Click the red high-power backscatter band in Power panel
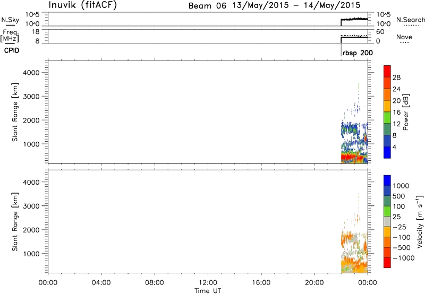This screenshot has width=425, height=294. [x=352, y=157]
